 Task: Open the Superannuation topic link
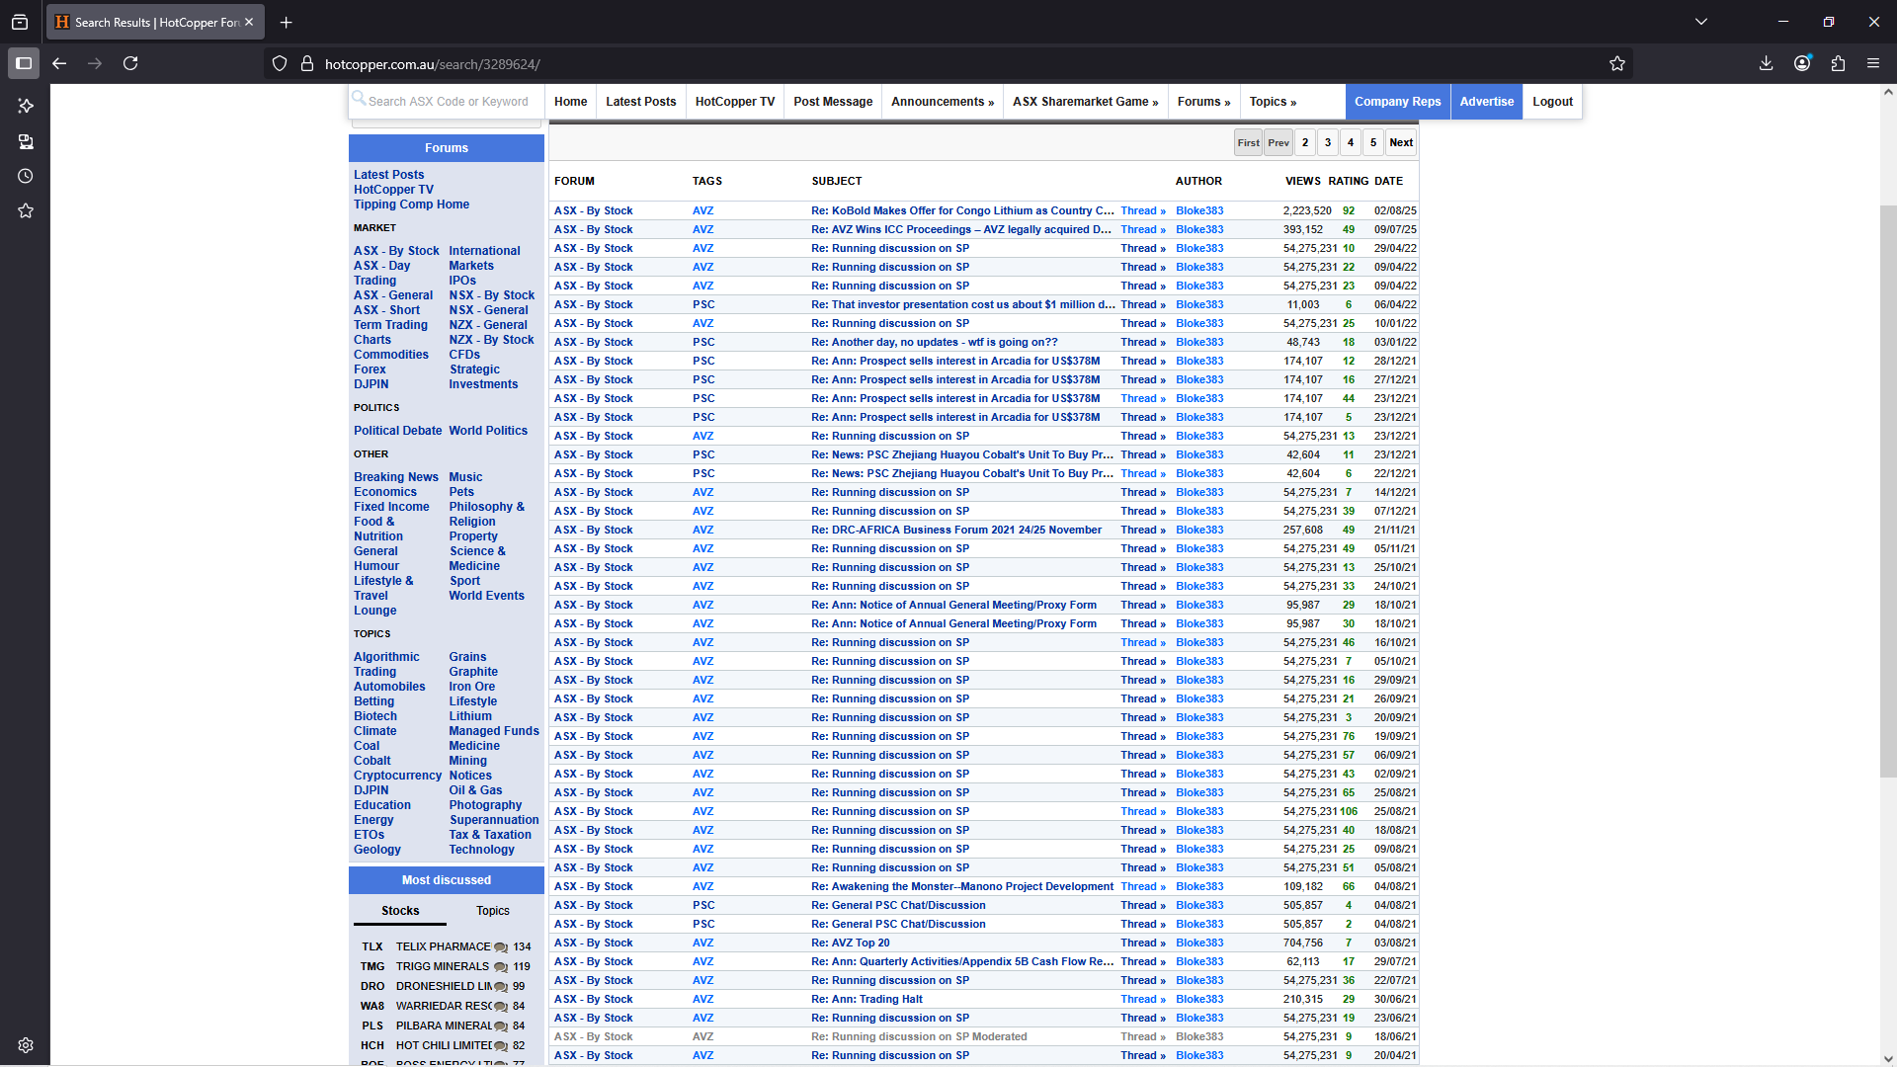[494, 820]
